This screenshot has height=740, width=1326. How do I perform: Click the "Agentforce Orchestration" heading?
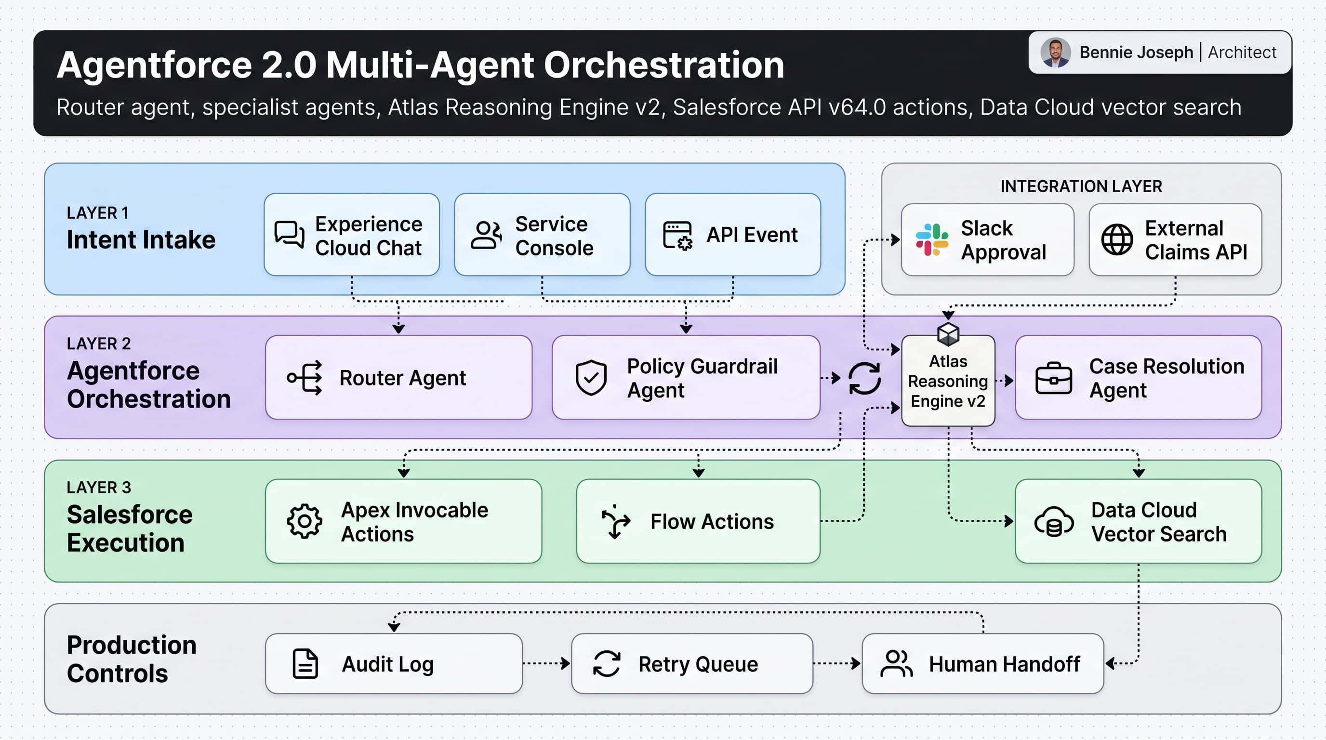149,385
